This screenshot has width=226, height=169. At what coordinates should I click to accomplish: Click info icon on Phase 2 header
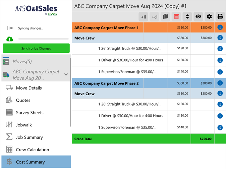point(220,83)
